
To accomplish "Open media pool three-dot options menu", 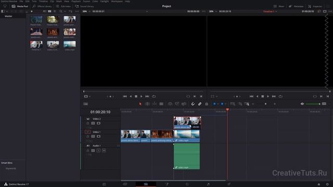I will pyautogui.click(x=77, y=11).
